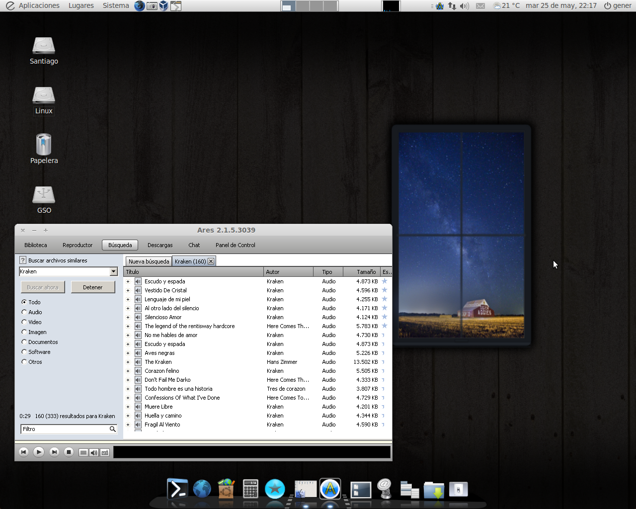636x509 pixels.
Task: Open the terminal icon in the dock
Action: click(177, 489)
